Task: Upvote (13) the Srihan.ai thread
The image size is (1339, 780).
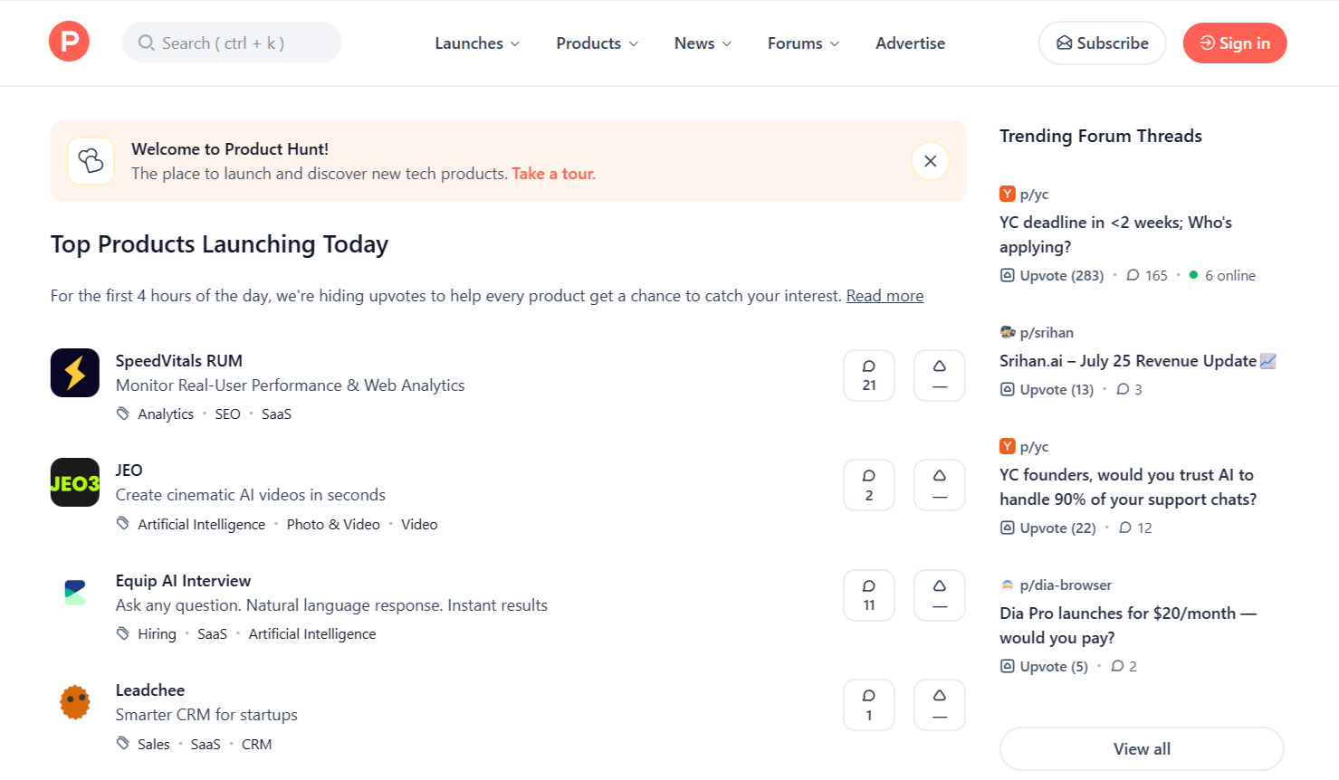Action: [1047, 390]
